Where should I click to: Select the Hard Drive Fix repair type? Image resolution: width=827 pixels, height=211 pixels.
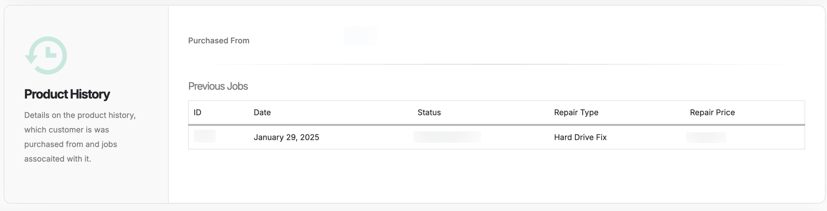pos(580,137)
